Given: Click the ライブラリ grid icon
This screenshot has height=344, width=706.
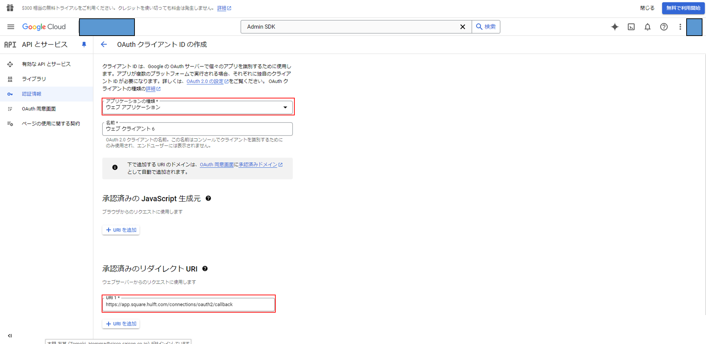Looking at the screenshot, I should (x=10, y=79).
